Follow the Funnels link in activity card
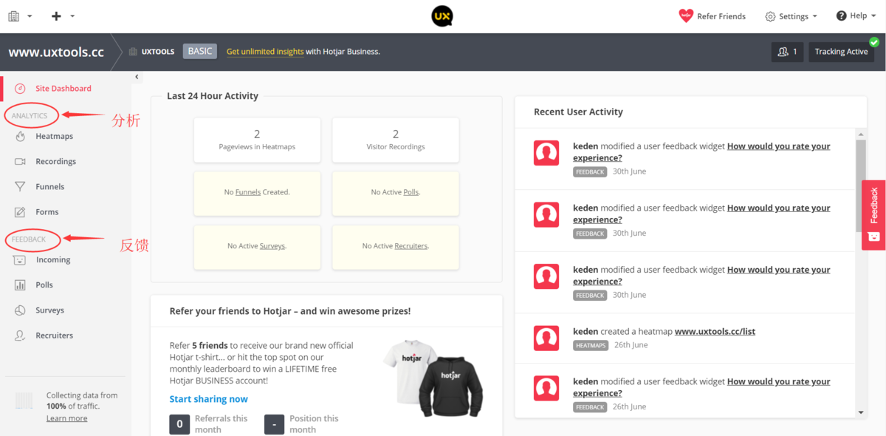 (248, 192)
